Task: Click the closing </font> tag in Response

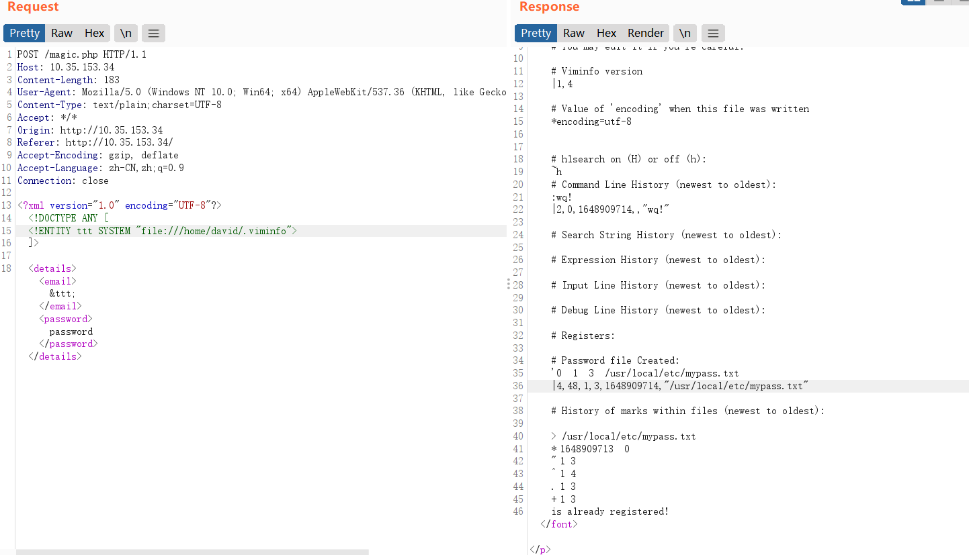Action: [560, 524]
